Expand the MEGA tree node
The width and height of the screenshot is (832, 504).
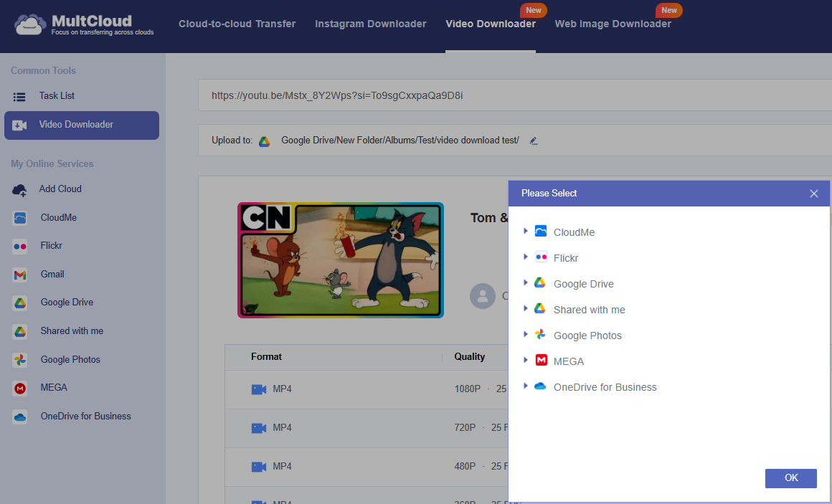click(x=525, y=360)
